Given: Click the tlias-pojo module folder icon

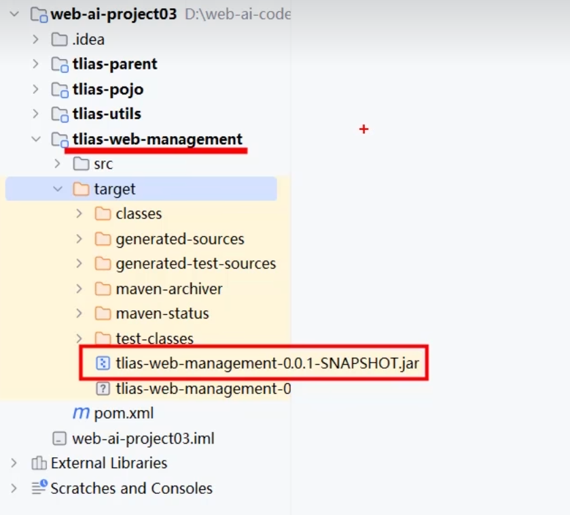Looking at the screenshot, I should [60, 89].
